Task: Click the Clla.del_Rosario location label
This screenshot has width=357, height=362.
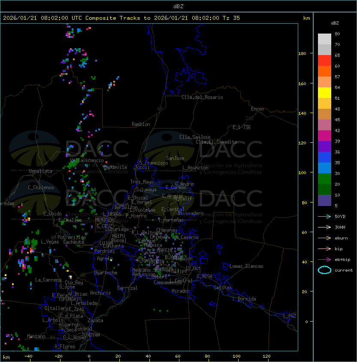Action: [x=202, y=97]
